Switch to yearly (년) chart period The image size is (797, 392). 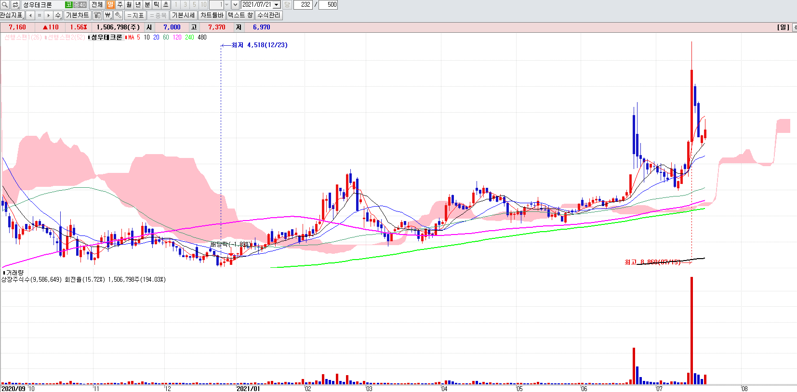click(138, 5)
